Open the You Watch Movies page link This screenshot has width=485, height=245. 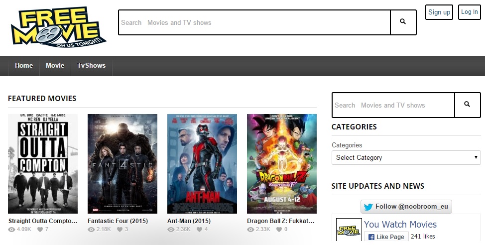(x=400, y=224)
